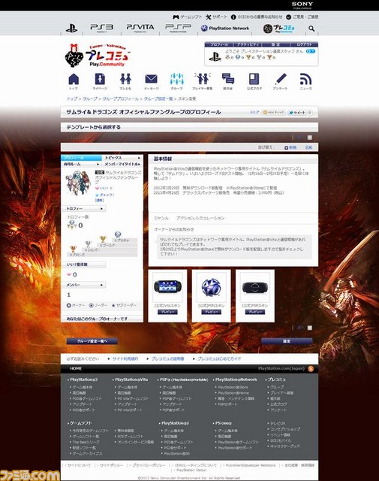This screenshot has height=481, width=379.
Task: Open the home top page icon
Action: pyautogui.click(x=74, y=80)
